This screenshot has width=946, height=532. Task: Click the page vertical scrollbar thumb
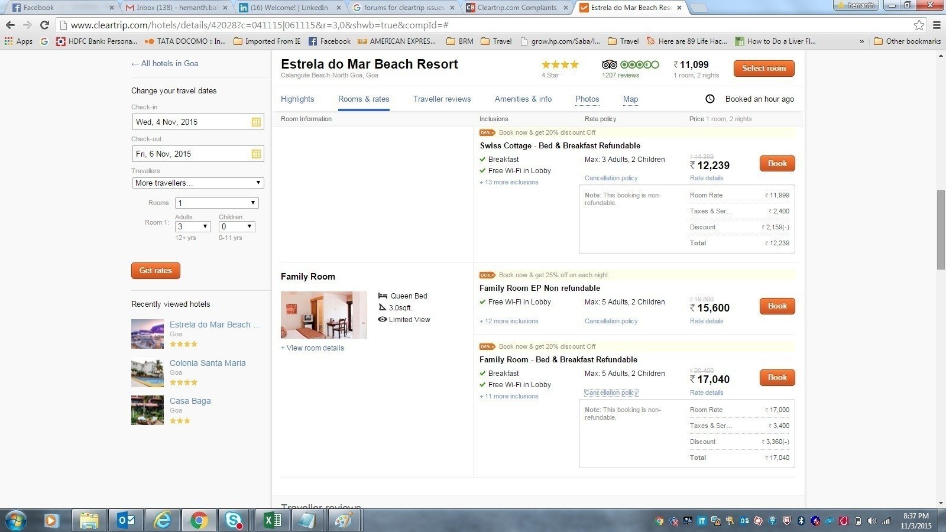[x=941, y=229]
